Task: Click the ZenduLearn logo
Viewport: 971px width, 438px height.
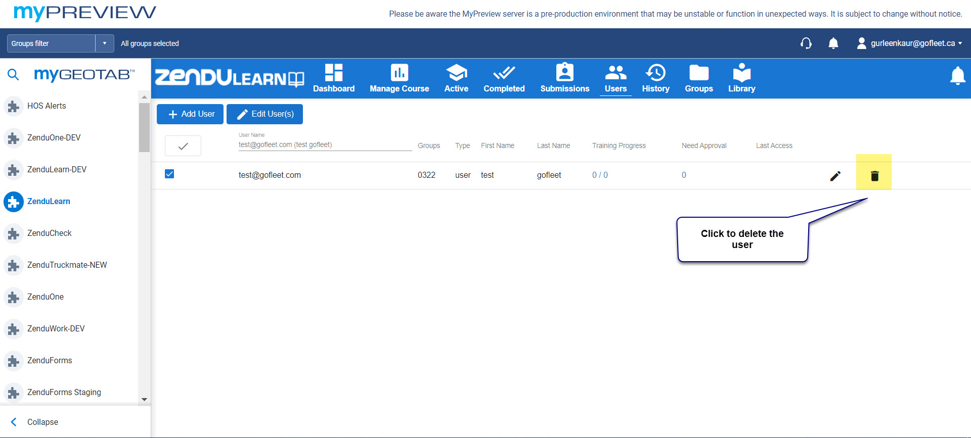Action: 230,78
